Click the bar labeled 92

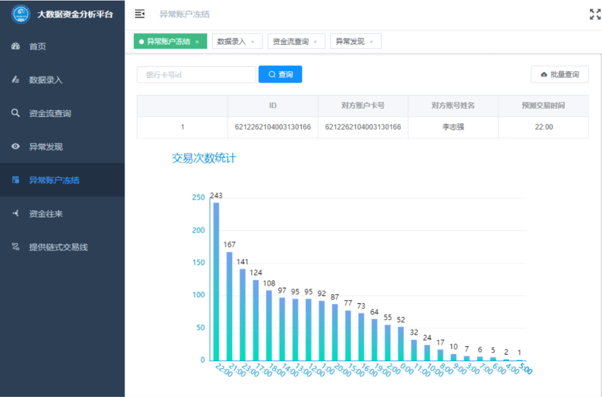coord(322,330)
